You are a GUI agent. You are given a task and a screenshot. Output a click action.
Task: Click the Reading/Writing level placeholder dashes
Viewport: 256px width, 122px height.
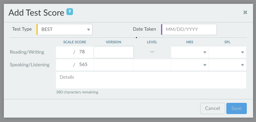click(x=152, y=52)
